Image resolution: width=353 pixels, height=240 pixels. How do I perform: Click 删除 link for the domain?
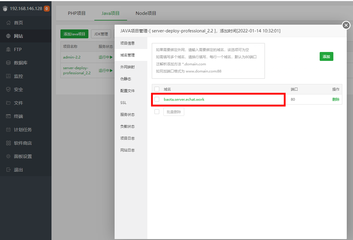click(335, 100)
